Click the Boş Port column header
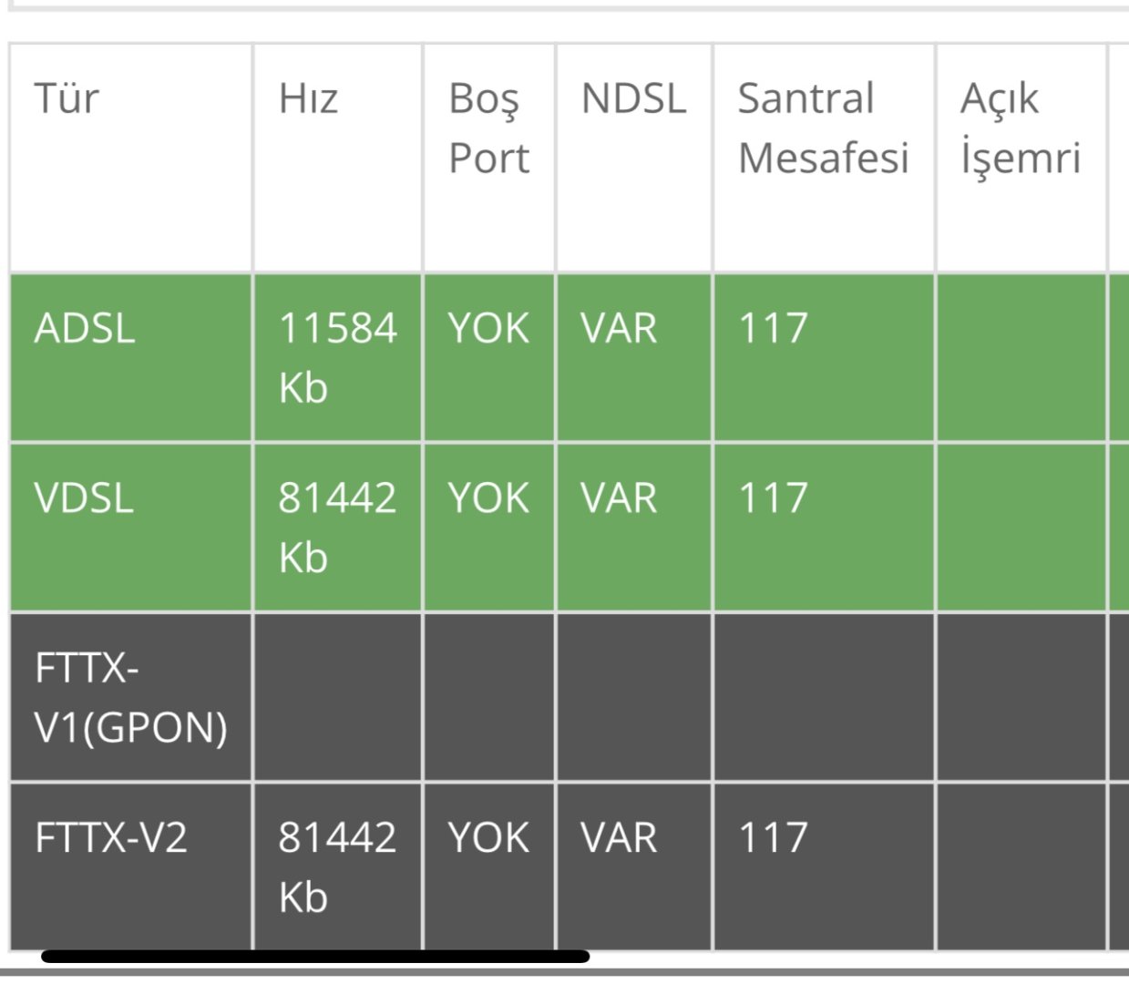Viewport: 1129px width, 984px height. [x=488, y=128]
